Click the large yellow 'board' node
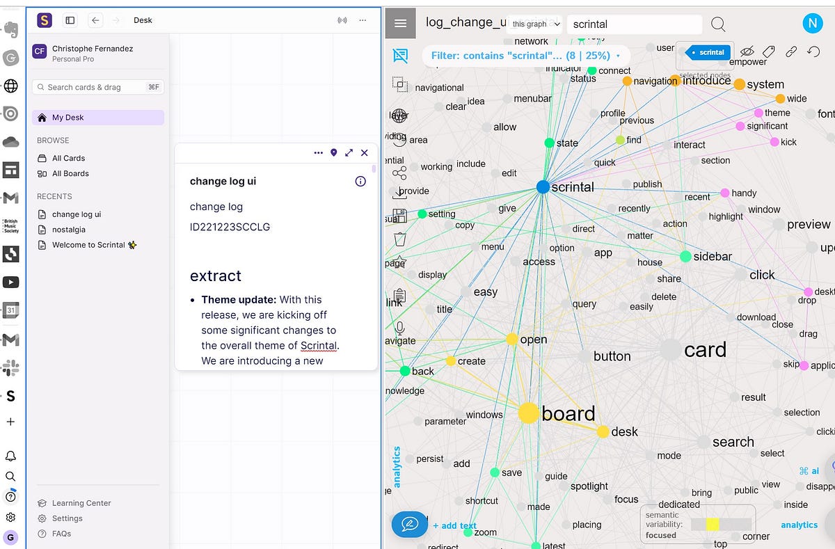This screenshot has width=835, height=549. pyautogui.click(x=529, y=413)
